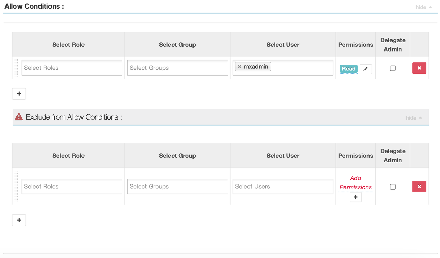Remove the mxadmin user tag

[240, 67]
